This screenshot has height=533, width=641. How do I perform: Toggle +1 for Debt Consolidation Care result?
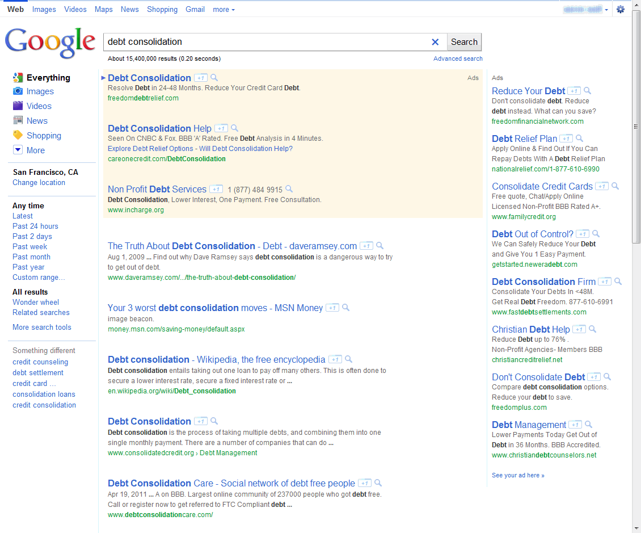[x=365, y=483]
